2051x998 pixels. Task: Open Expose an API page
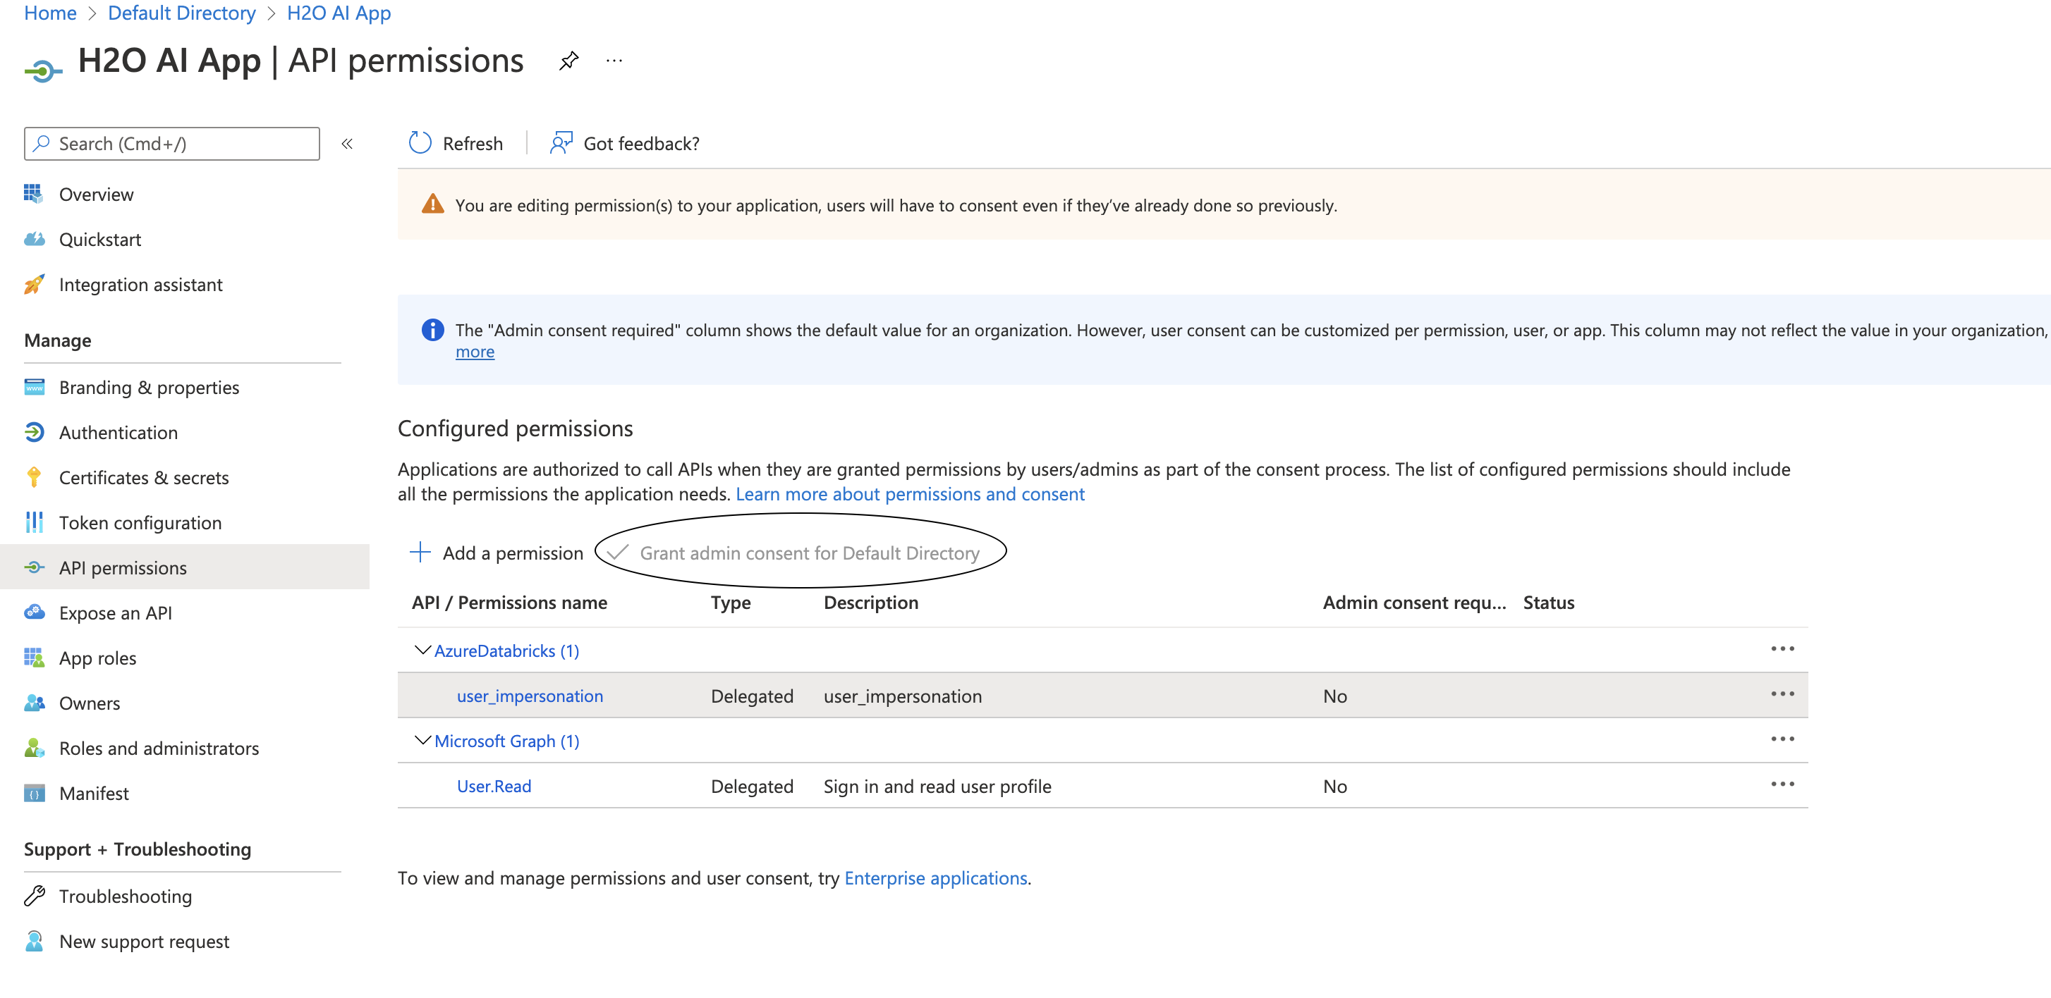(x=115, y=612)
